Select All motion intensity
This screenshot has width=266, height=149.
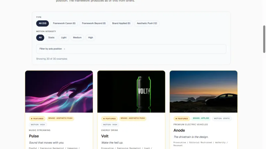[x=40, y=37]
